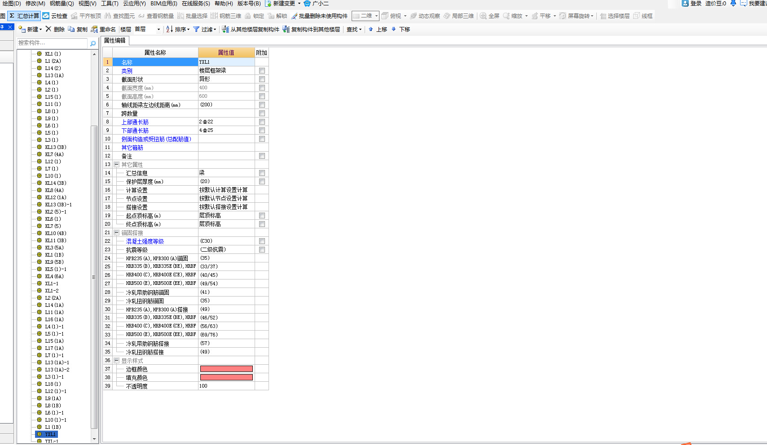Open the 工具(T) menu
Viewport: 767px width, 445px height.
[110, 3]
